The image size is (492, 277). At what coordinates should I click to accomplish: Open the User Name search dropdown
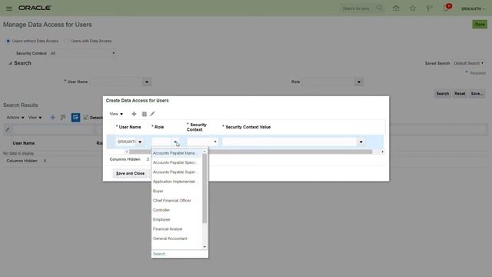pos(147,82)
